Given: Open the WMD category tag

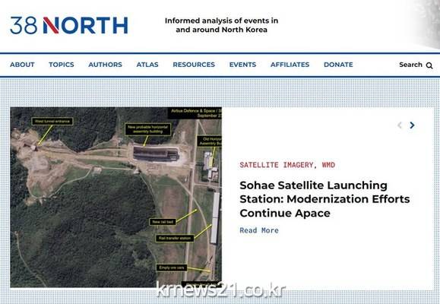Looking at the screenshot, I should (x=328, y=165).
